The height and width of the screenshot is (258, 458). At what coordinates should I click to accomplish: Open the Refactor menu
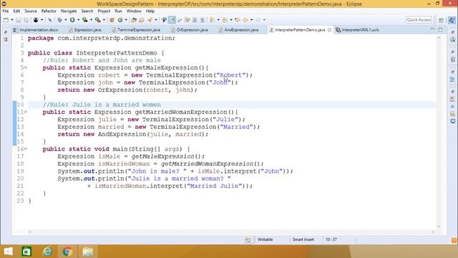[49, 11]
